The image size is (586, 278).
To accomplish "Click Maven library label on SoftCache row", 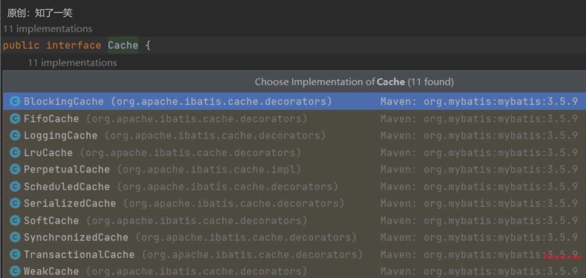I will (479, 221).
